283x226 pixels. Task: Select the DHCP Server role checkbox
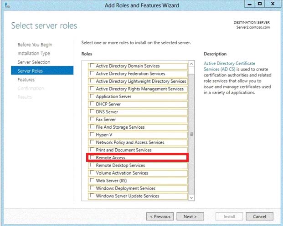coord(92,104)
